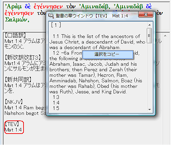Click the 新共同訳 translation heading
This screenshot has height=145, width=171.
point(18,80)
